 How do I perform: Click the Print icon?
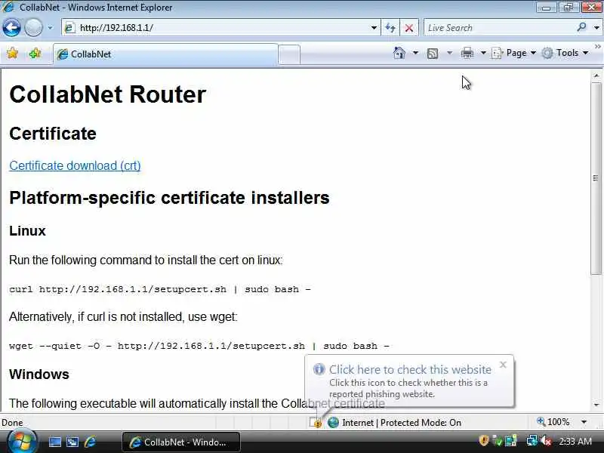tap(467, 53)
